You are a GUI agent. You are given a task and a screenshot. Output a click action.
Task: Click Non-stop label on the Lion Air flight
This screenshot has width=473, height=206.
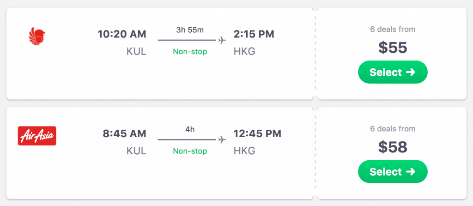(x=190, y=52)
